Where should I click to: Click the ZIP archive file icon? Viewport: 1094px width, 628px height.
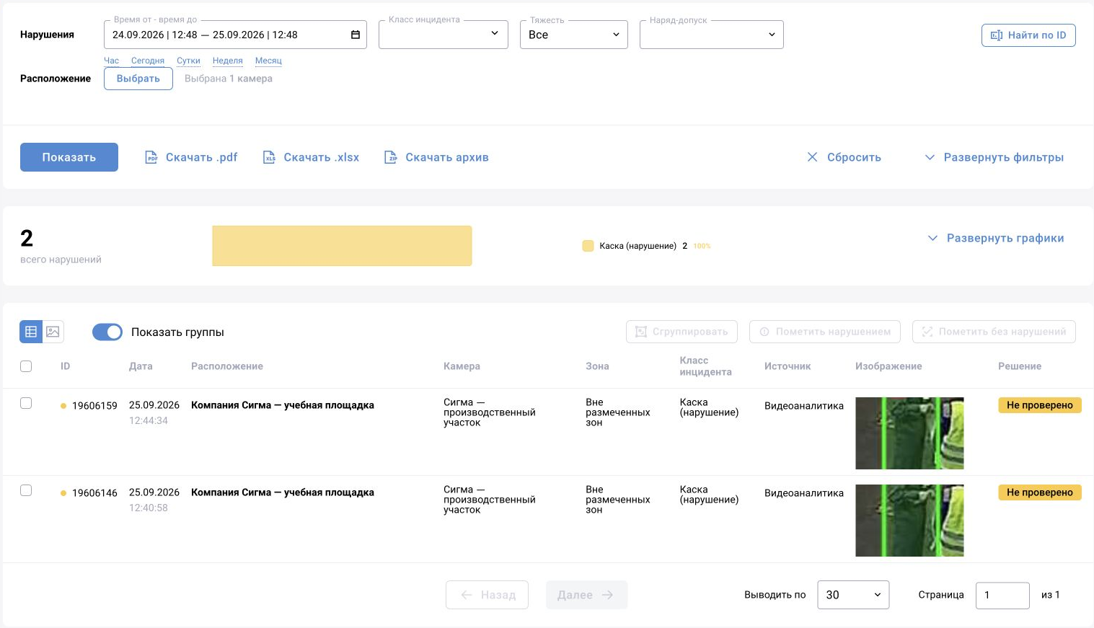(390, 157)
